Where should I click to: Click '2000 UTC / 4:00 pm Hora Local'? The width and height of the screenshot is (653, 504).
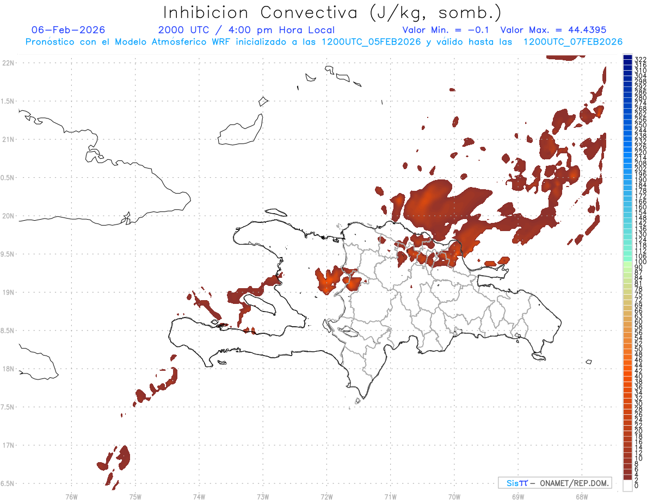click(x=247, y=30)
